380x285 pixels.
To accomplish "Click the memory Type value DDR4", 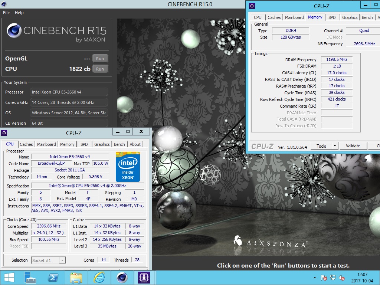I will click(x=291, y=30).
